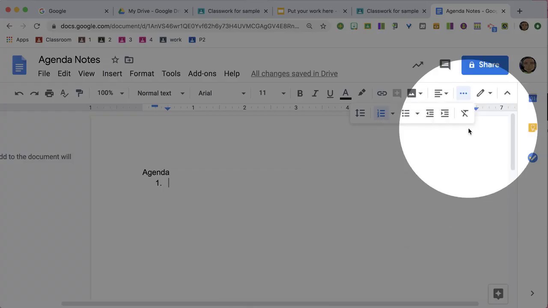Open the Arial font dropdown

pyautogui.click(x=222, y=93)
